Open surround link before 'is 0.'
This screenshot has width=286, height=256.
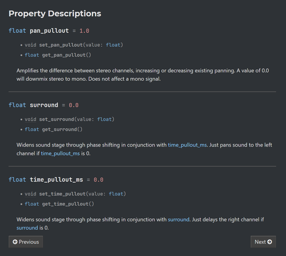pyautogui.click(x=27, y=228)
